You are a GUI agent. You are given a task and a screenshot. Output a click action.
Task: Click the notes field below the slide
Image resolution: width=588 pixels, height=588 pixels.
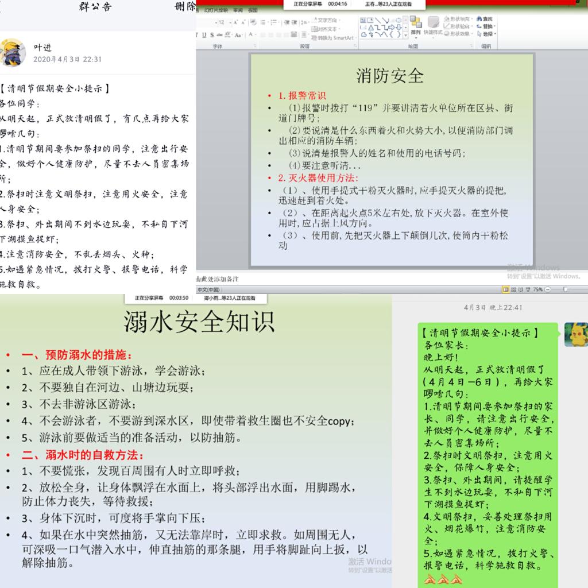345,279
